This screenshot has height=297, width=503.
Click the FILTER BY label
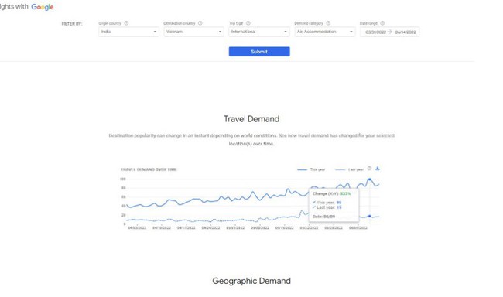tap(72, 24)
